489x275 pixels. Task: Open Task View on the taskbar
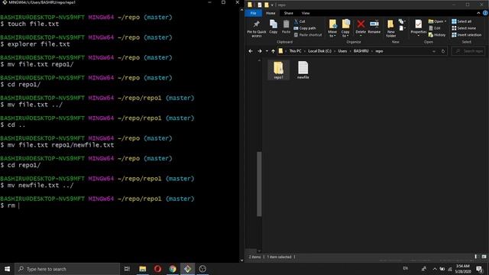tap(127, 269)
